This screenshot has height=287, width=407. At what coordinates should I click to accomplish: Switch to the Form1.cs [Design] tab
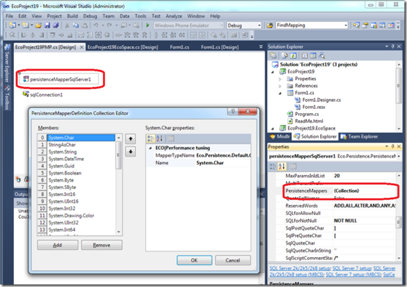tap(220, 47)
